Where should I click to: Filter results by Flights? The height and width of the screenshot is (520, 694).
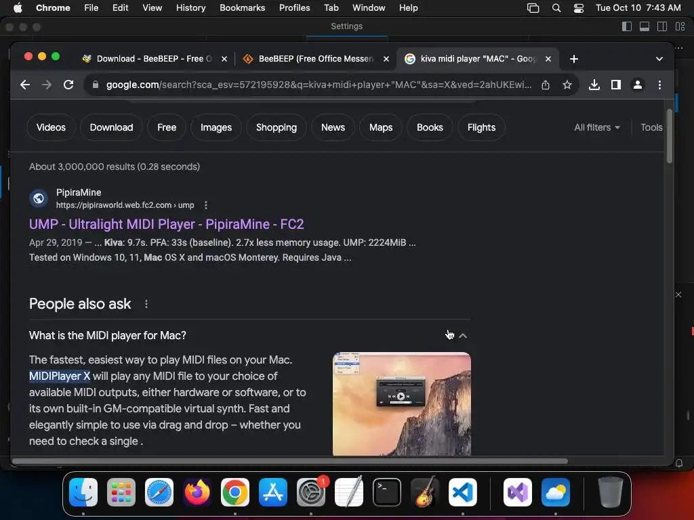coord(482,127)
